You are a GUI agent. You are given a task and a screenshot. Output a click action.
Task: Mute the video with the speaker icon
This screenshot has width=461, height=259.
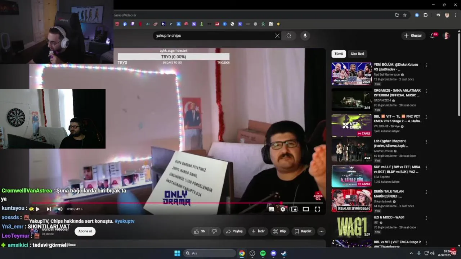[60, 209]
